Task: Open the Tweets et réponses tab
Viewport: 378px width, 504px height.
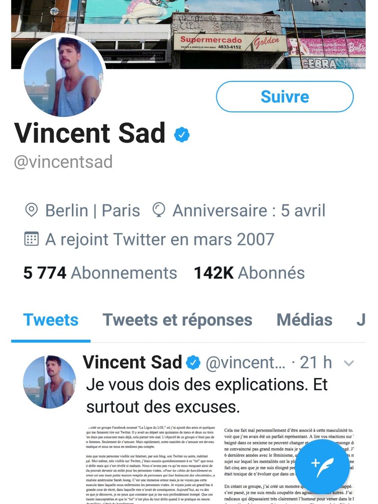Action: (x=177, y=320)
